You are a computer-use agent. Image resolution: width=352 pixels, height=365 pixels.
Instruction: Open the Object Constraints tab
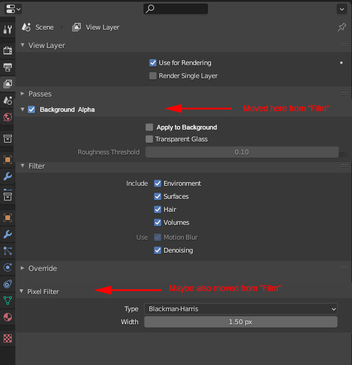tap(8, 284)
